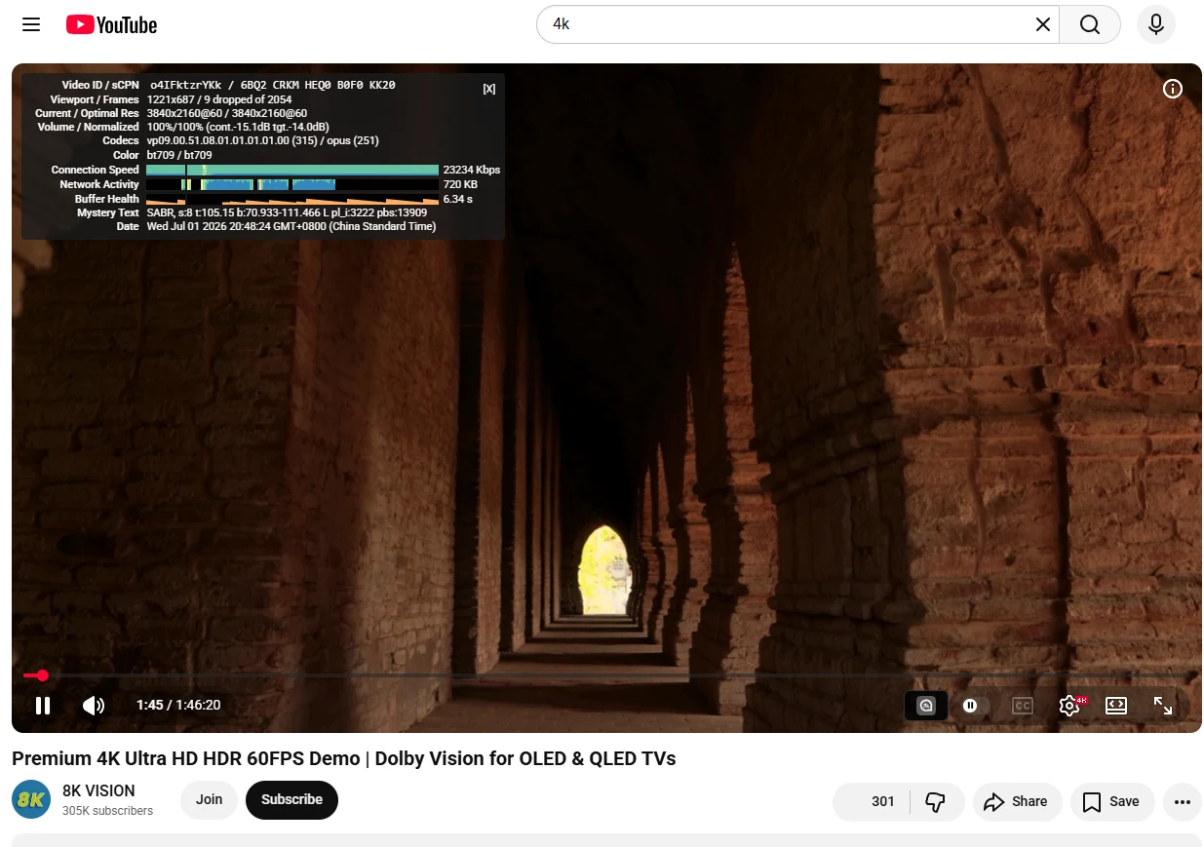Open the hamburger guide menu
The width and height of the screenshot is (1204, 847).
coord(31,24)
